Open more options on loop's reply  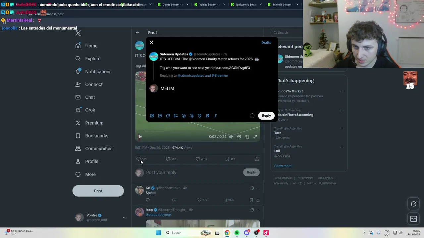[258, 210]
